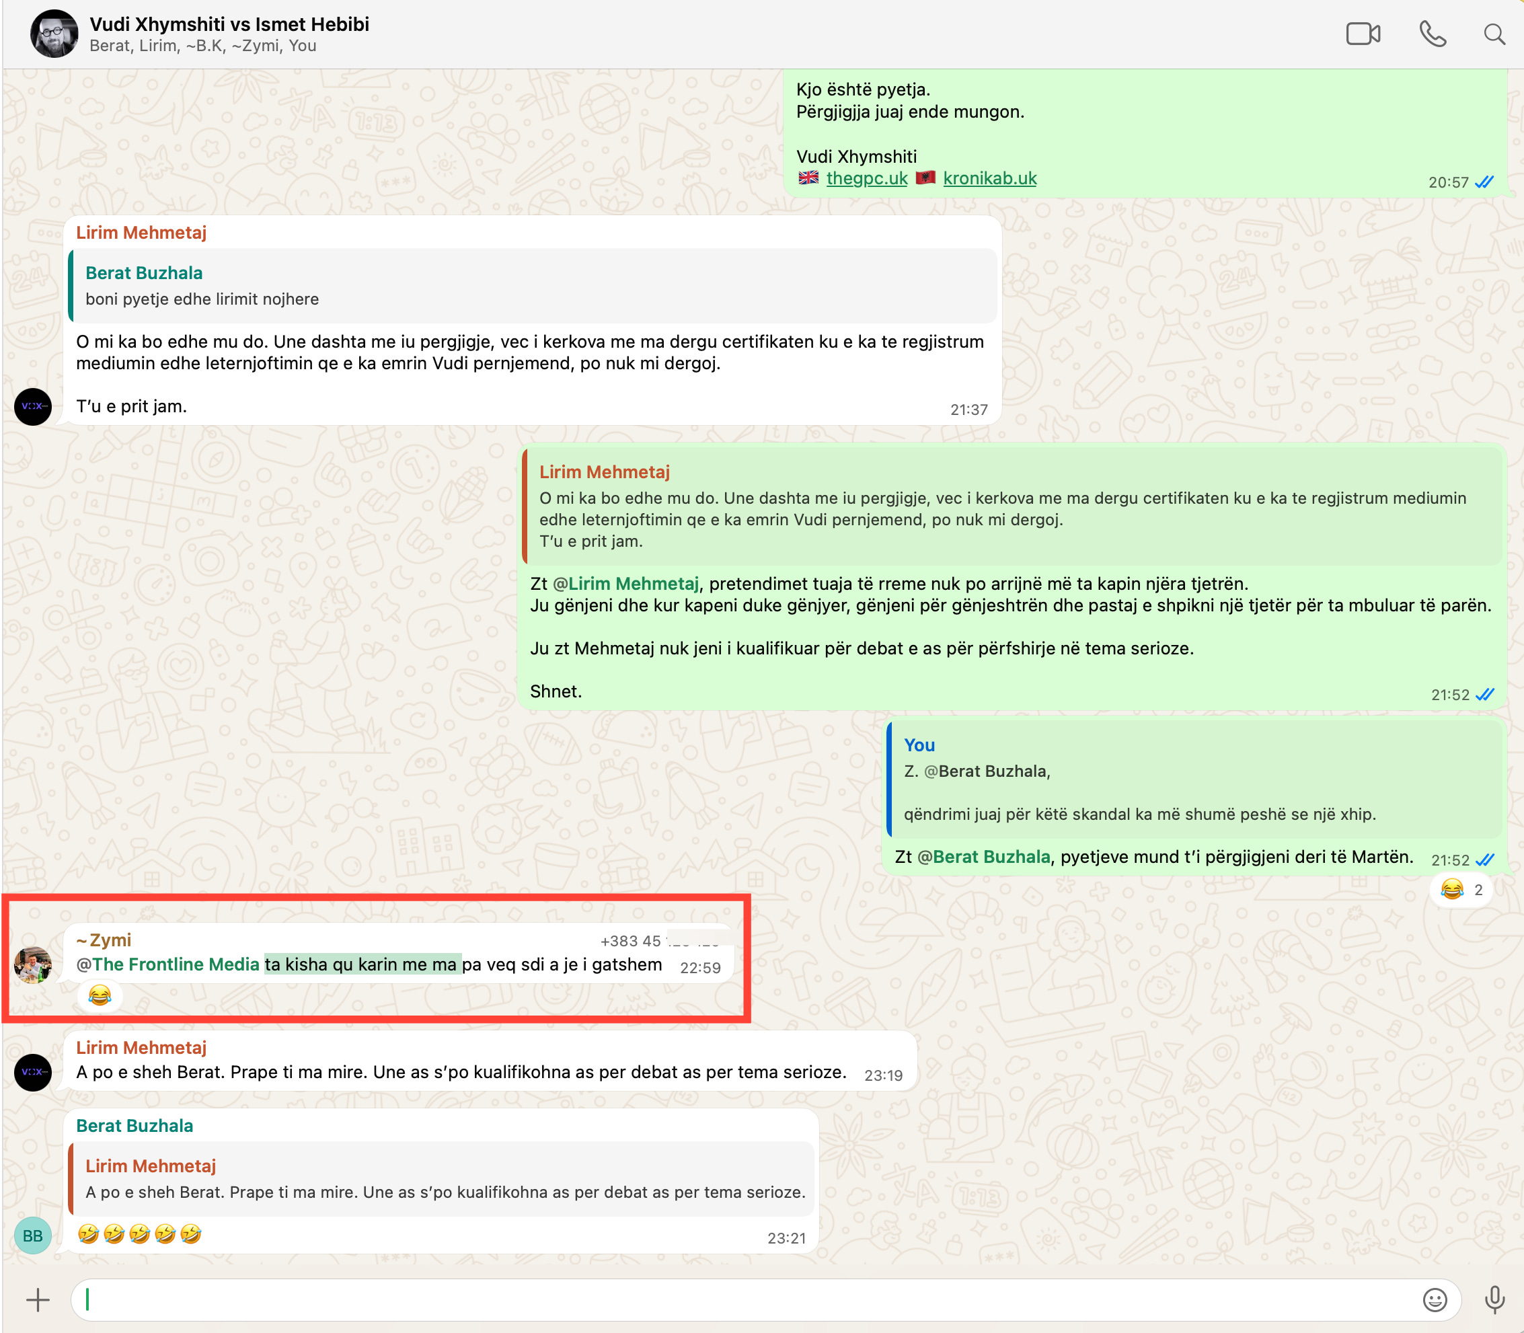The width and height of the screenshot is (1524, 1333).
Task: Click the plus attachment icon
Action: point(37,1299)
